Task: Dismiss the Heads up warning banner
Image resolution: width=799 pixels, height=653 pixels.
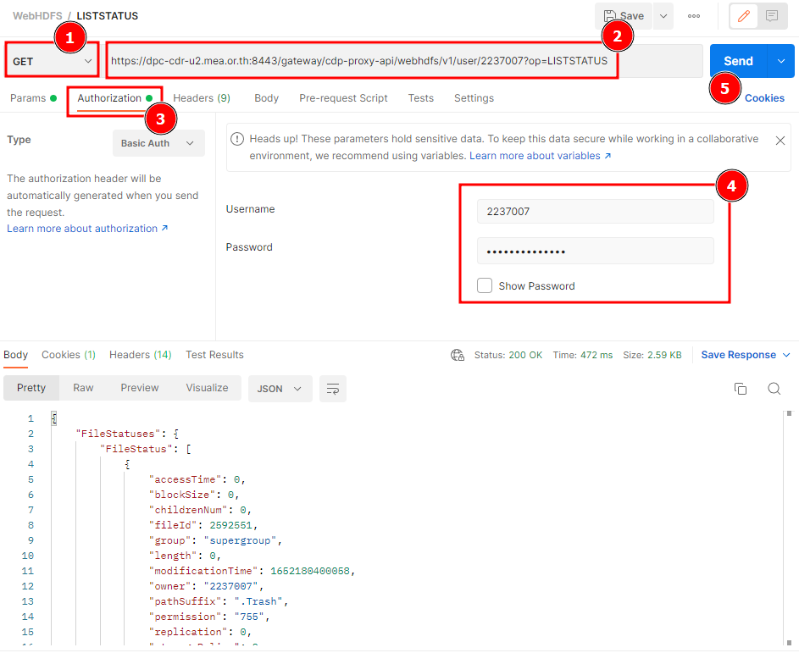Action: pos(780,141)
